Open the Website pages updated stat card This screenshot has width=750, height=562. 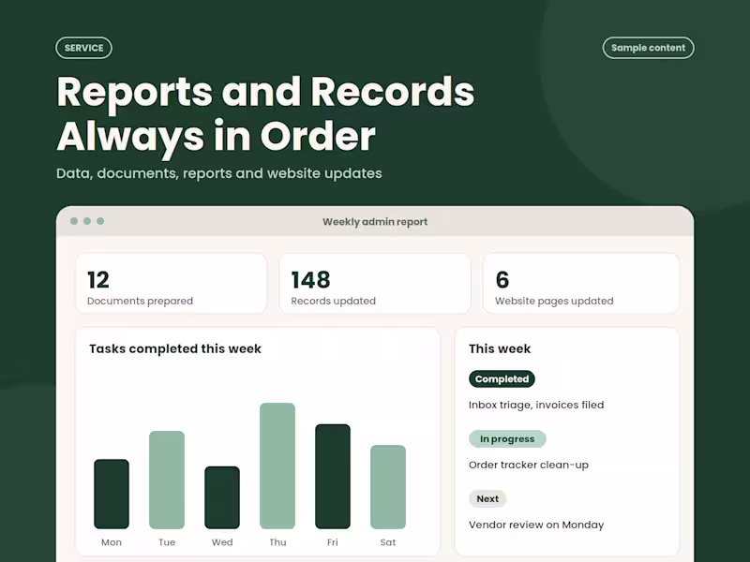[x=581, y=284]
